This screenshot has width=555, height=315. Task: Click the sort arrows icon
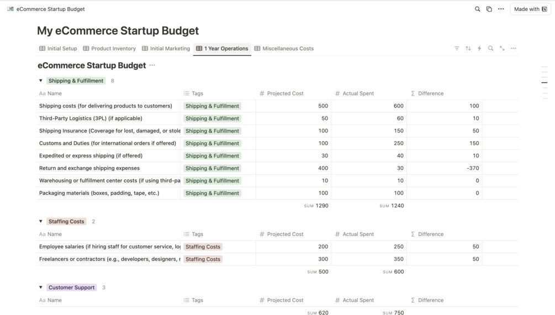(x=468, y=49)
